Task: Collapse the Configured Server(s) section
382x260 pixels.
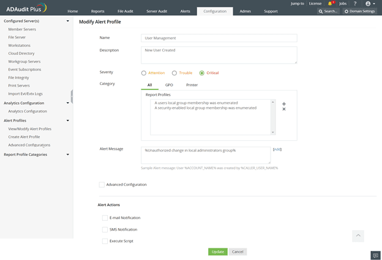Action: pyautogui.click(x=67, y=21)
